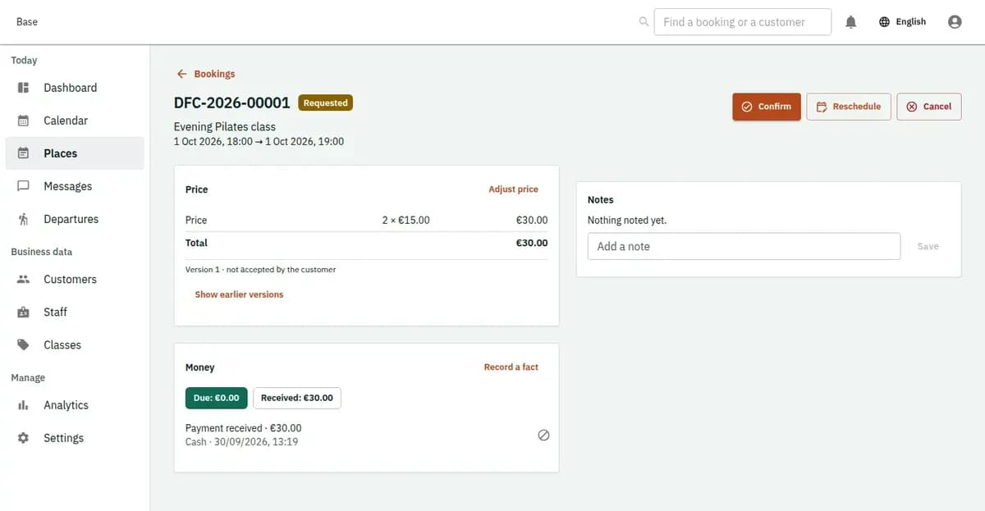Click the booking date range text
The width and height of the screenshot is (985, 511).
(x=259, y=142)
